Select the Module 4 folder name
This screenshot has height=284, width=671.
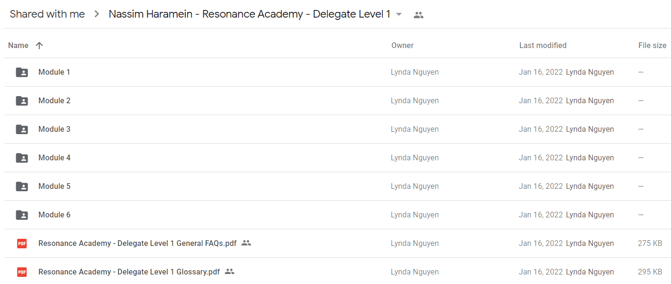[54, 158]
